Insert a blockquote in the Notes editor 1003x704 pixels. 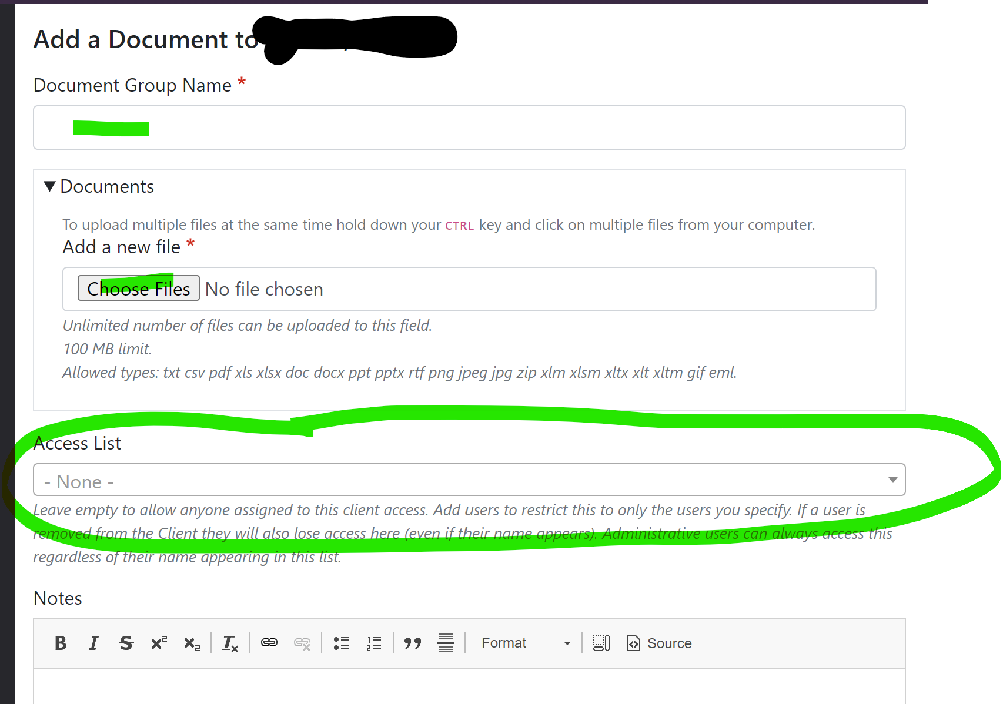(412, 643)
